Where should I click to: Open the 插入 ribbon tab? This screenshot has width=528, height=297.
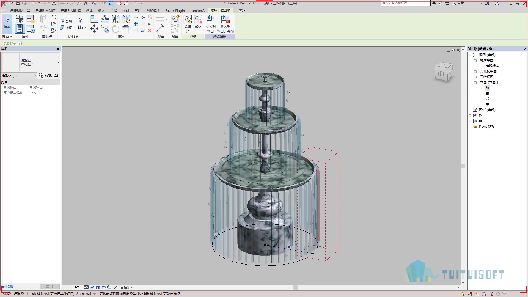[x=101, y=10]
